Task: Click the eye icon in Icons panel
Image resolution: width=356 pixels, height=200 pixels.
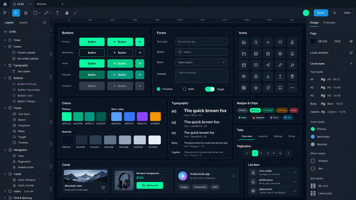Action: tap(244, 76)
